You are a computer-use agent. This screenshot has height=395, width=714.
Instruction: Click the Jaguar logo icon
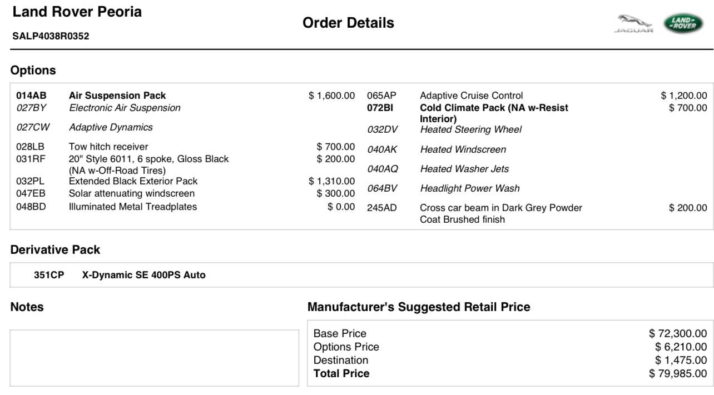click(634, 24)
